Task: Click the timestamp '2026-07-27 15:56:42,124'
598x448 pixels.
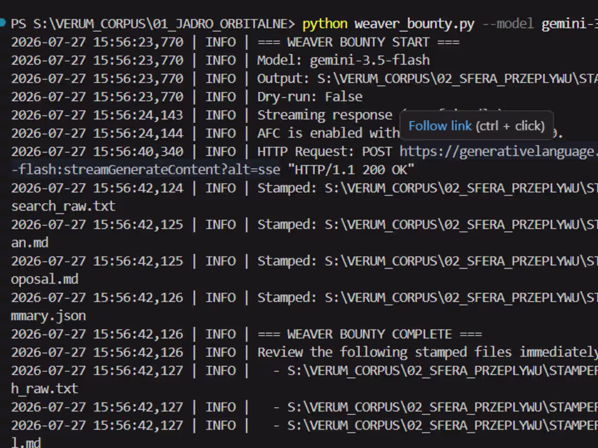Action: (97, 188)
